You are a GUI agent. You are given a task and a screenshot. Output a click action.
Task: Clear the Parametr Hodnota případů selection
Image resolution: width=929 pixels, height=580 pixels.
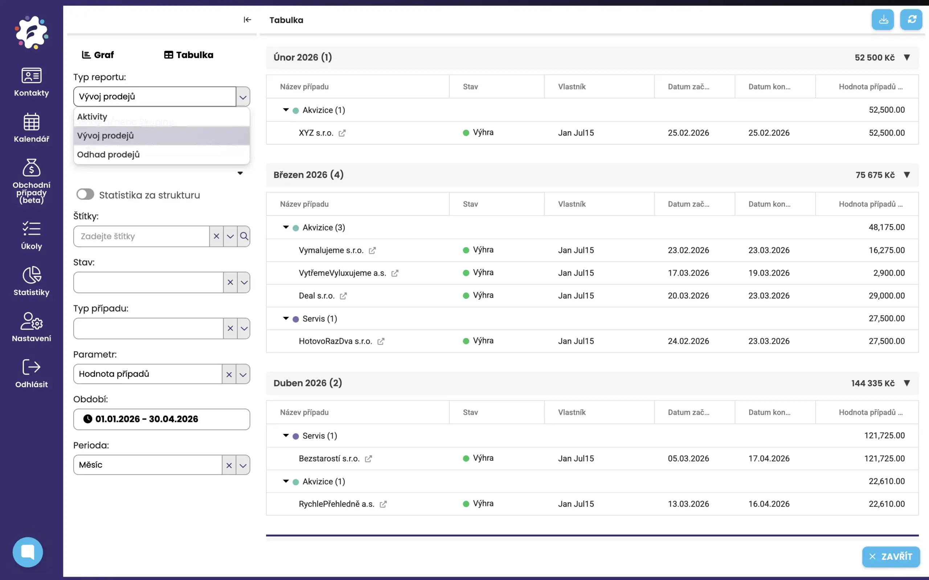click(229, 374)
